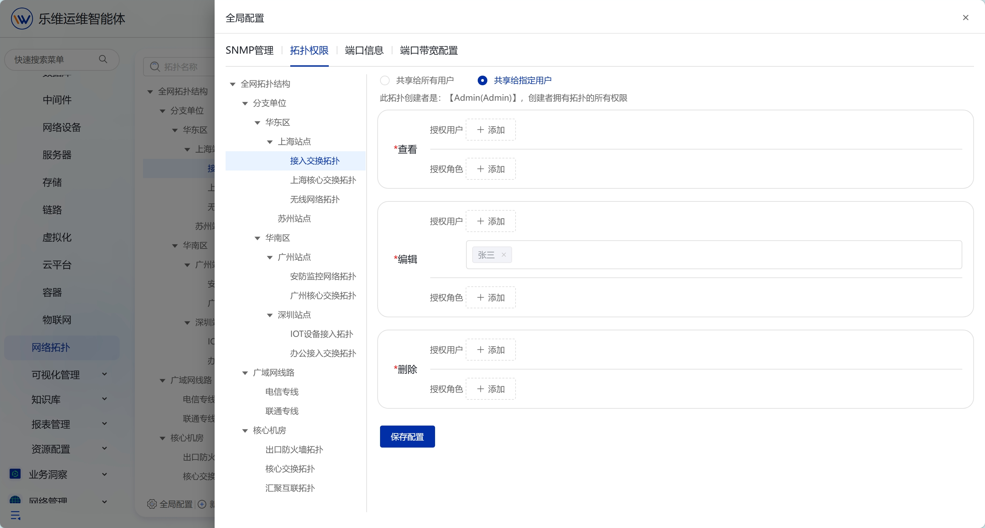Select 共享给指定用户 radio option

point(483,80)
